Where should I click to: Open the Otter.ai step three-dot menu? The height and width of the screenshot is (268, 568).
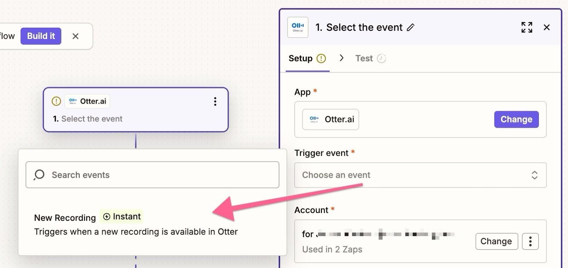[215, 102]
